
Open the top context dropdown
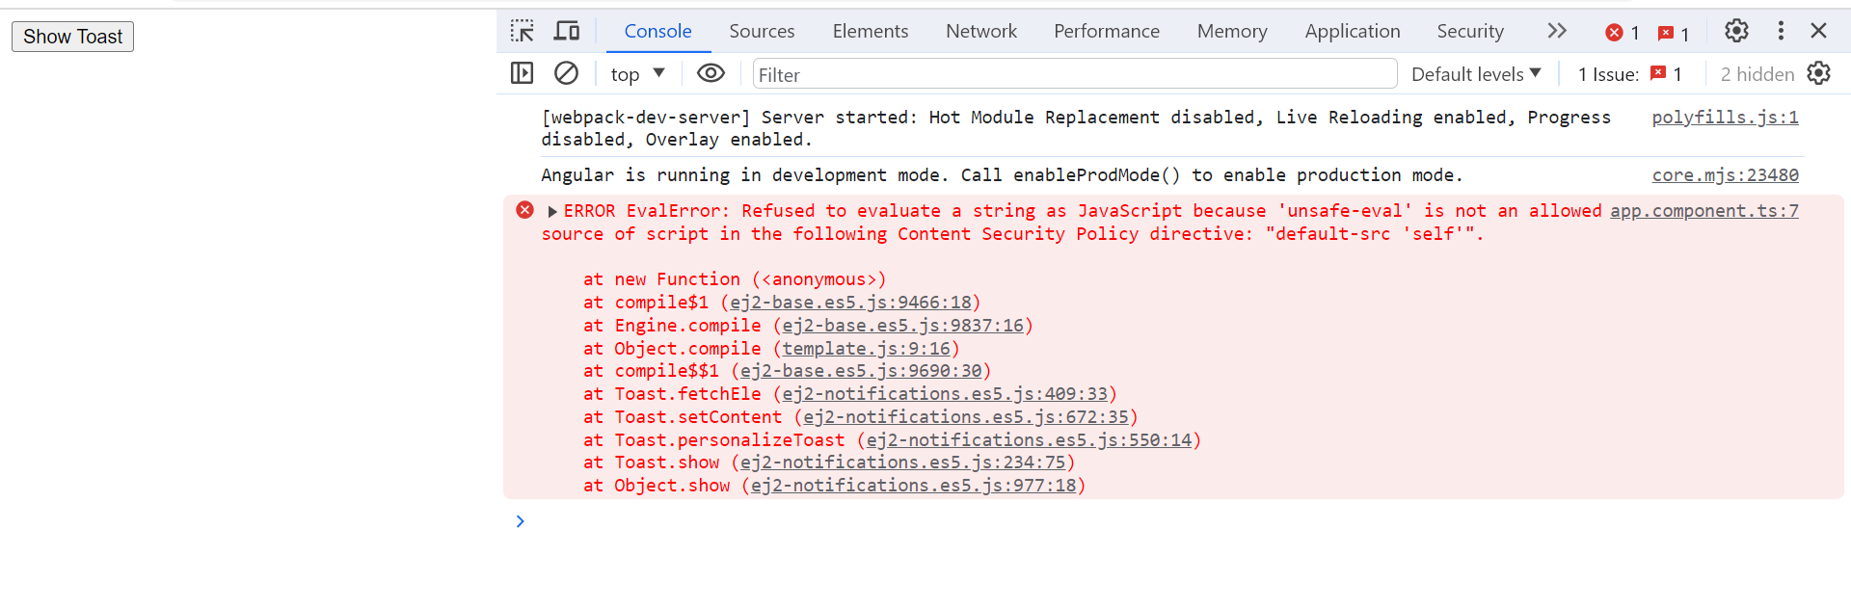click(637, 74)
